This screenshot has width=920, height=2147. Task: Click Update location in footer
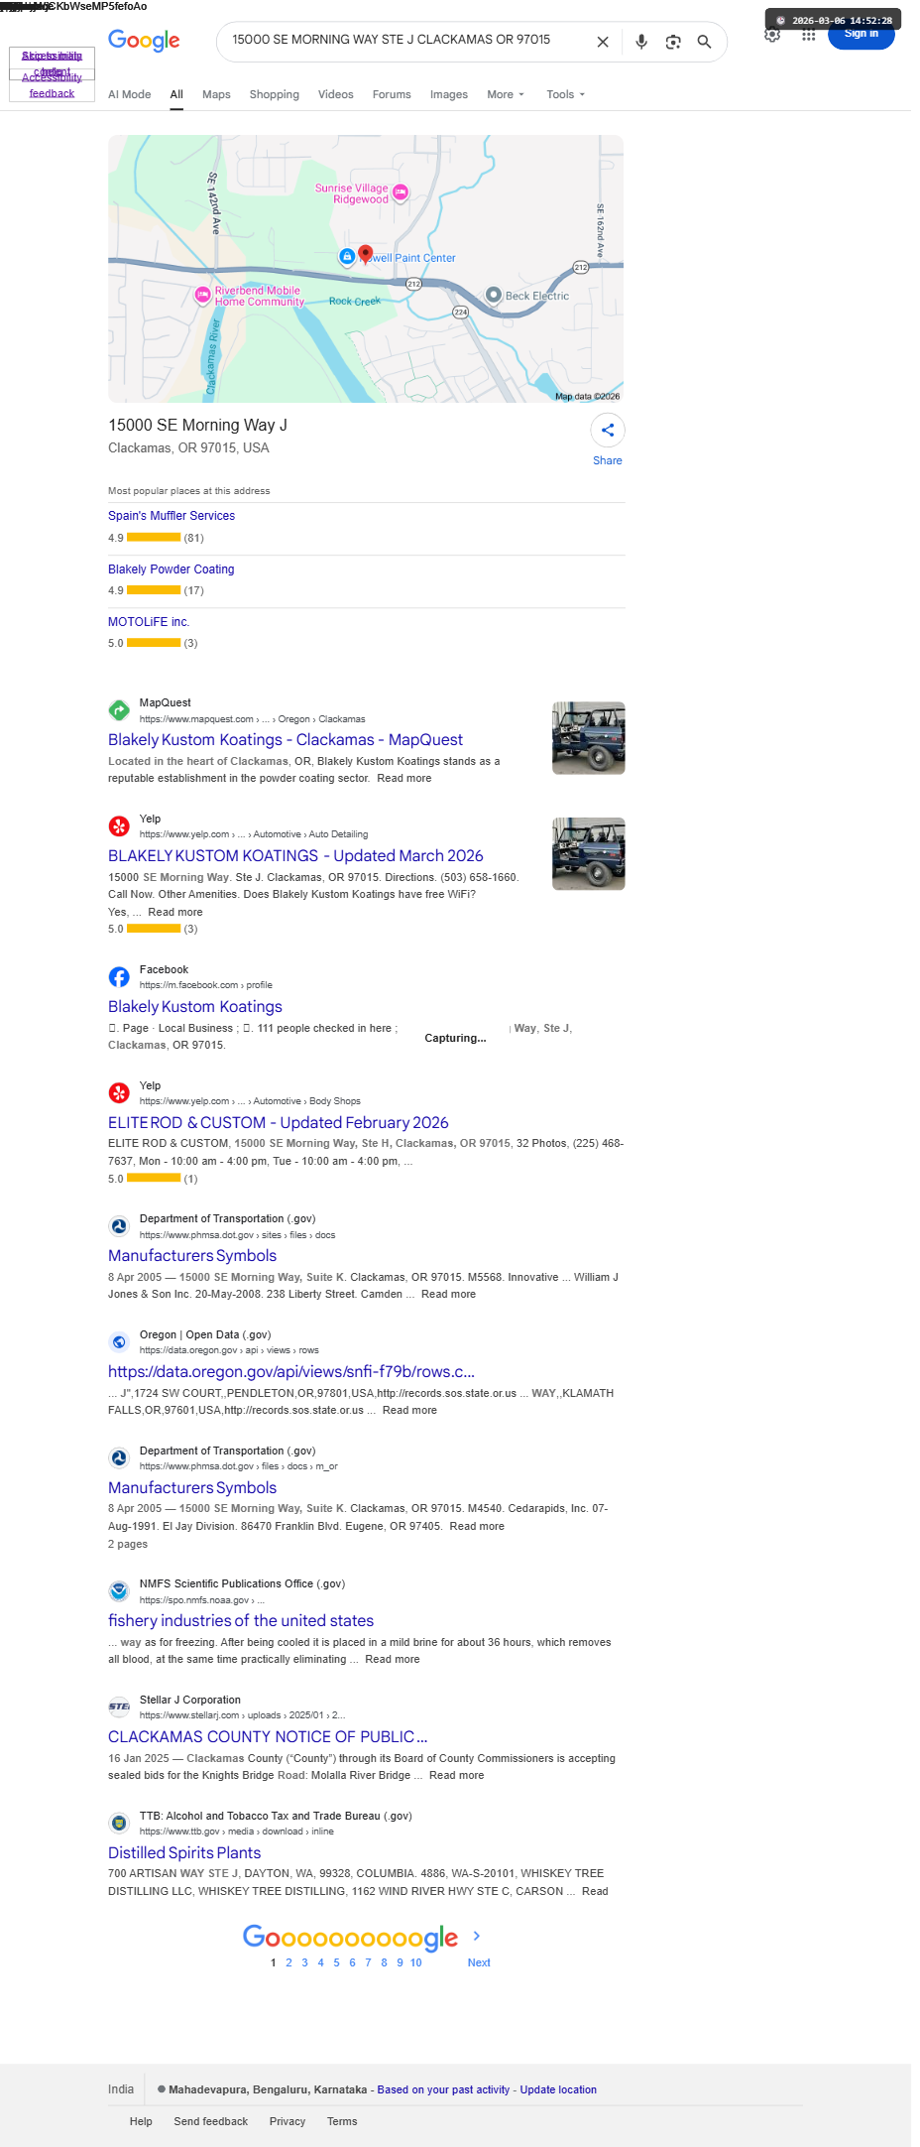point(558,2089)
